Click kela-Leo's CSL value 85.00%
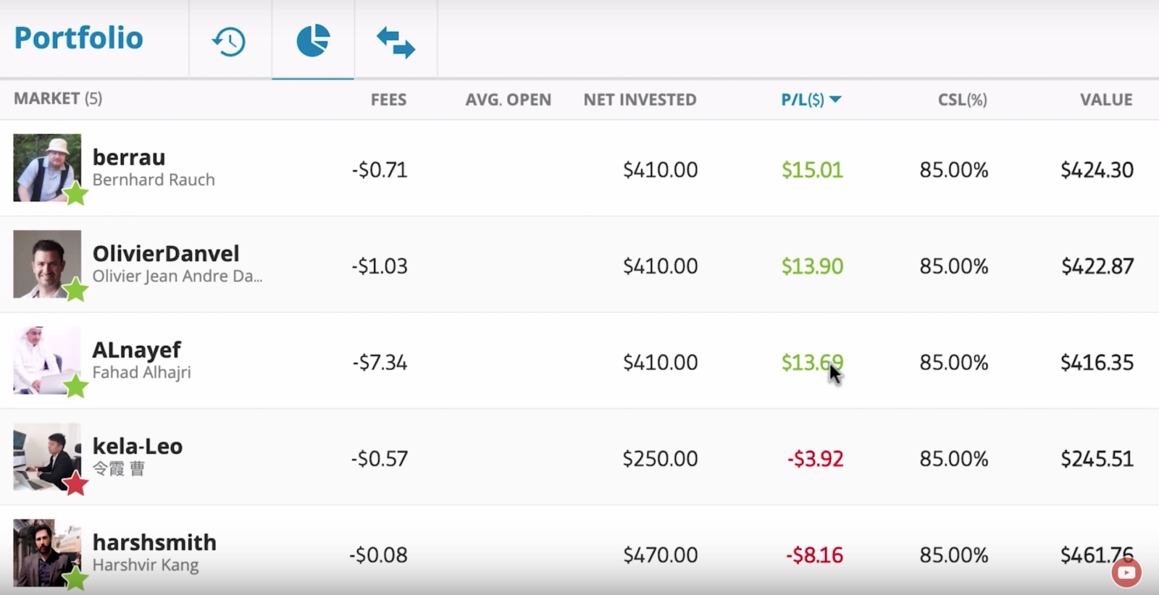Image resolution: width=1159 pixels, height=595 pixels. click(x=954, y=459)
